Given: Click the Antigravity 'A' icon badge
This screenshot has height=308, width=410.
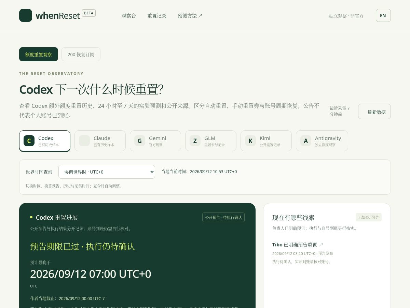Looking at the screenshot, I should [x=306, y=141].
